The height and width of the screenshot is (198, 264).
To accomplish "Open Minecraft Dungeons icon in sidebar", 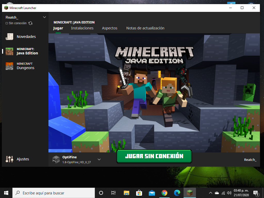I will (x=10, y=66).
